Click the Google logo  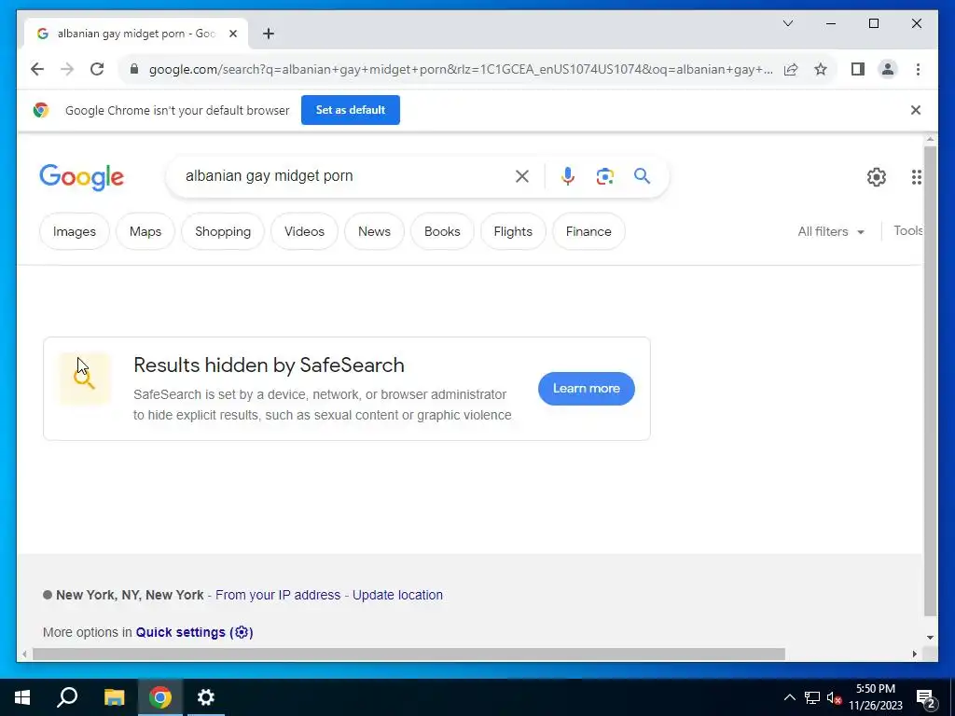pos(82,177)
